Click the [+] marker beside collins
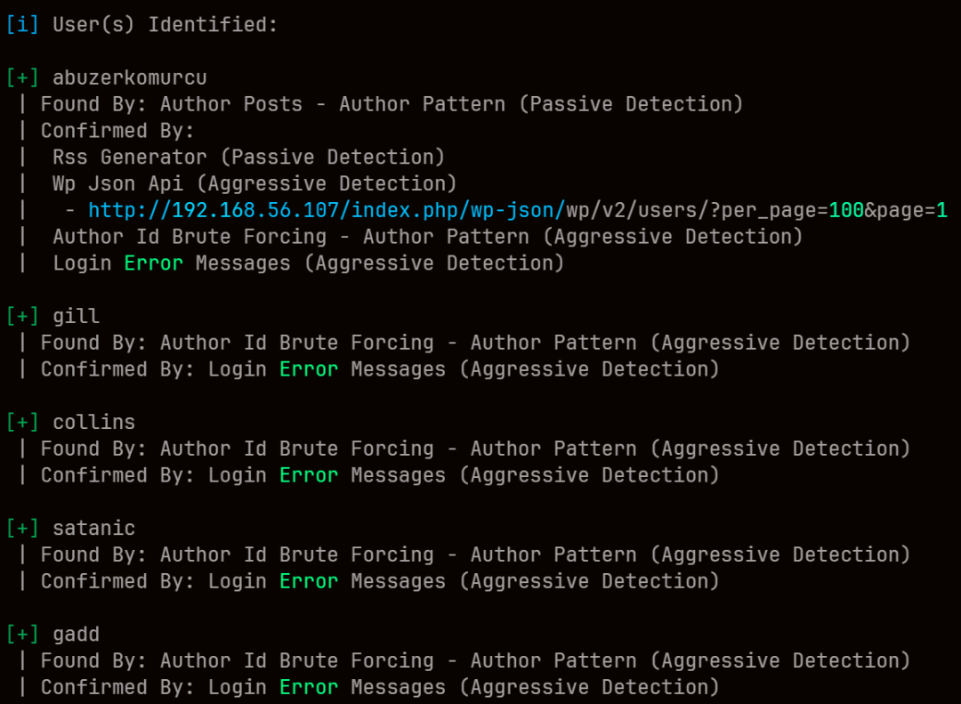The height and width of the screenshot is (704, 961). [22, 423]
